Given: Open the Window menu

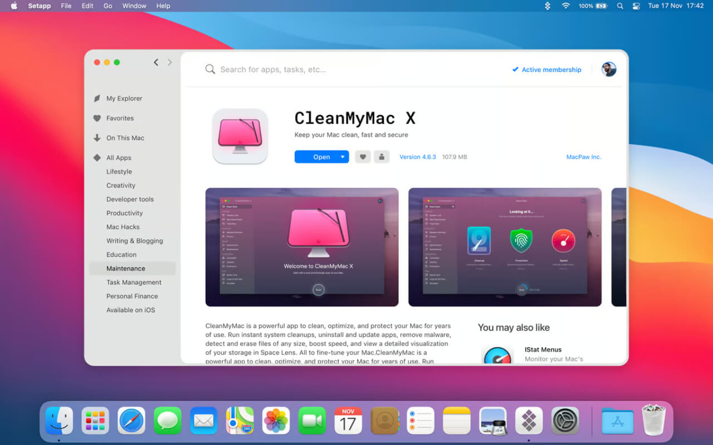Looking at the screenshot, I should pos(134,6).
